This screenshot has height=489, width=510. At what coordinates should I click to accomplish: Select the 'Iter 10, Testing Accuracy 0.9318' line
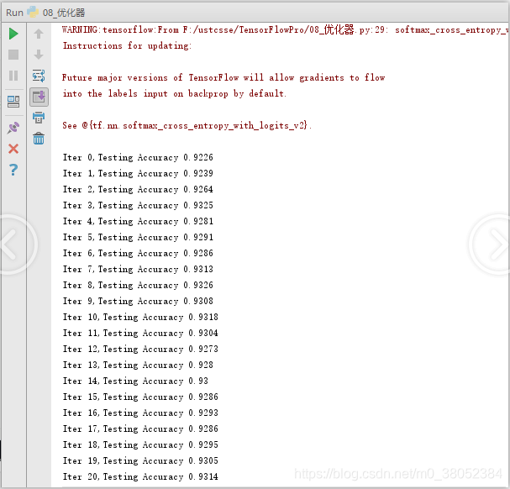point(140,317)
